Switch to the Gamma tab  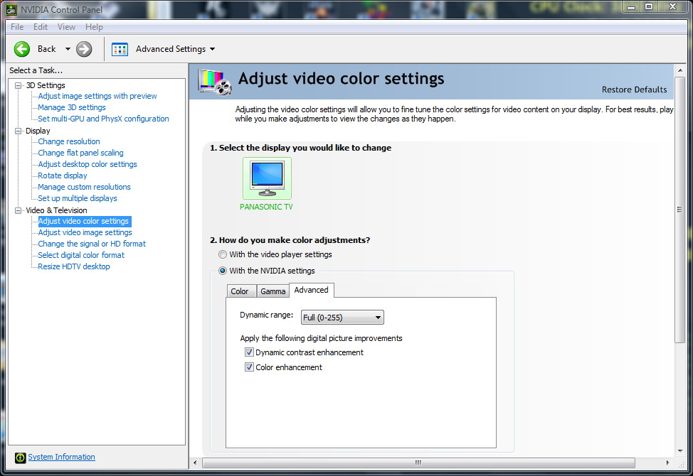pyautogui.click(x=273, y=291)
